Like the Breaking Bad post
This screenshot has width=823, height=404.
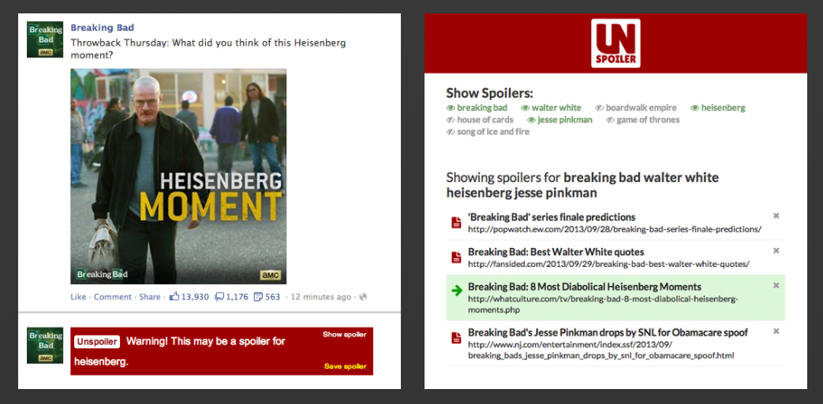pyautogui.click(x=78, y=297)
